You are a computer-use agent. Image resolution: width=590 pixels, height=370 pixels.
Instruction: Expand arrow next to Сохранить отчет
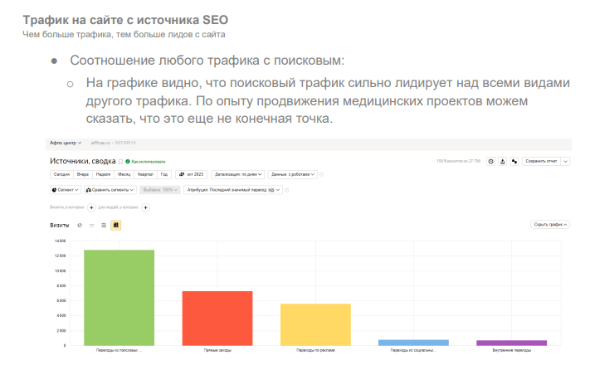[x=565, y=161]
